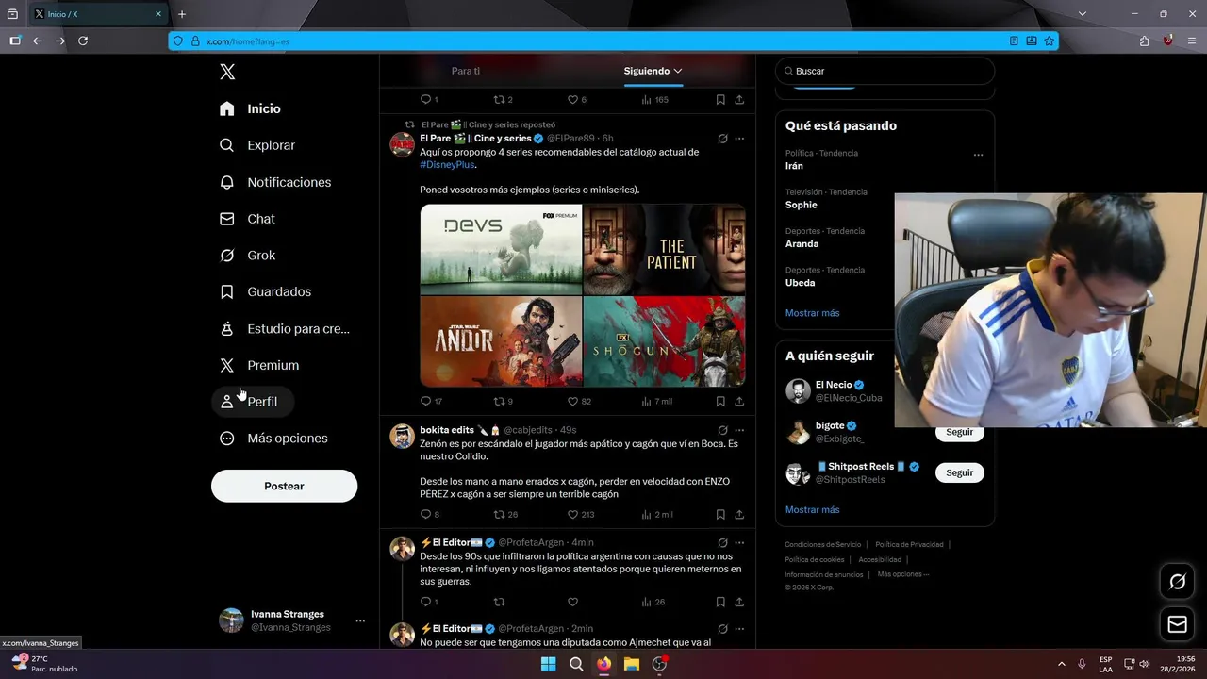1207x679 pixels.
Task: Bookmark this page with star icon
Action: 1049,41
